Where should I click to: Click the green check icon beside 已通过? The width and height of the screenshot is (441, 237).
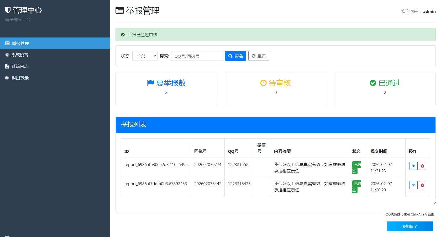[x=373, y=83]
